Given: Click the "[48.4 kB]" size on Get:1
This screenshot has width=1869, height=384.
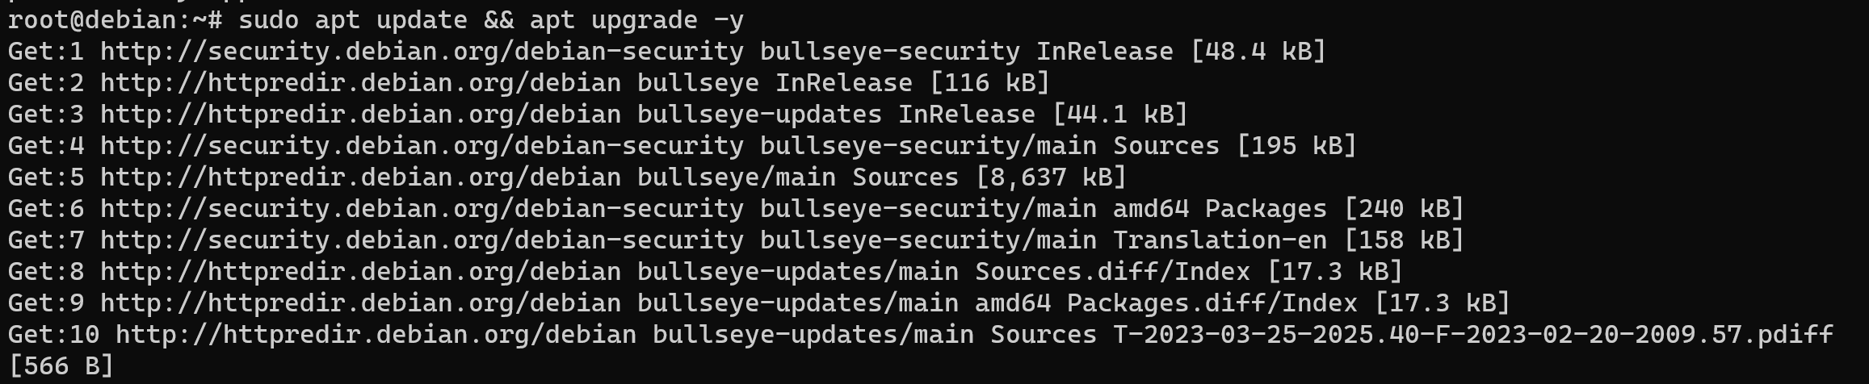Looking at the screenshot, I should click(x=1258, y=52).
